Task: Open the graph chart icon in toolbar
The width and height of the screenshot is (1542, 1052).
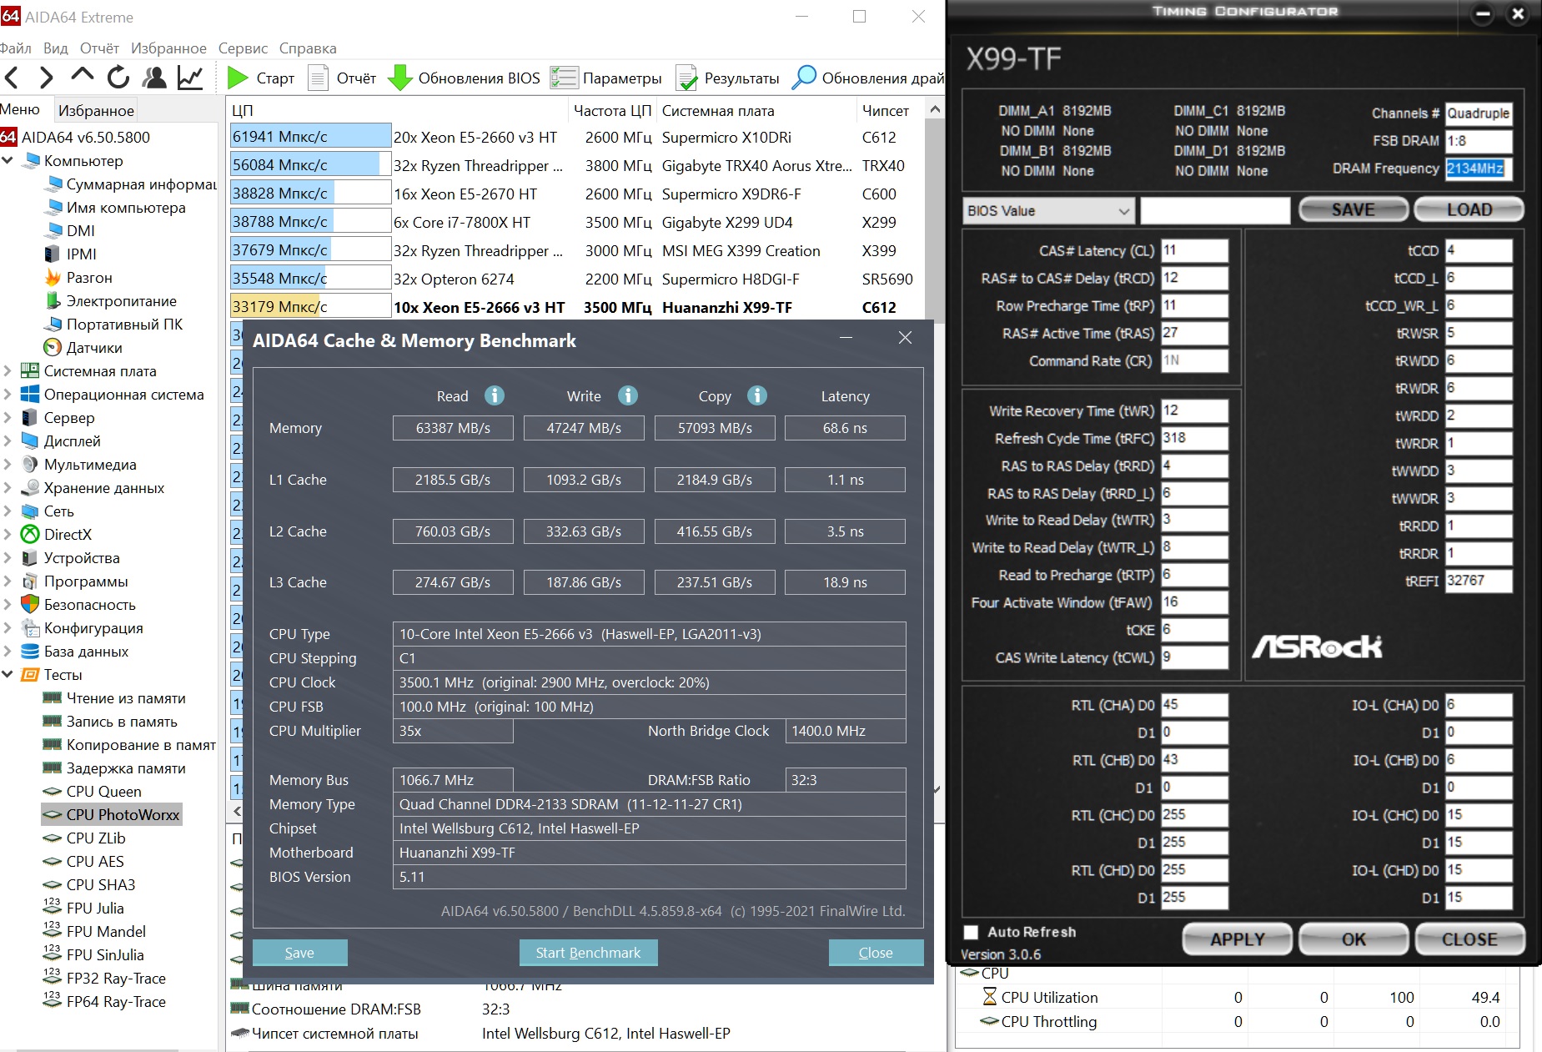Action: 190,78
